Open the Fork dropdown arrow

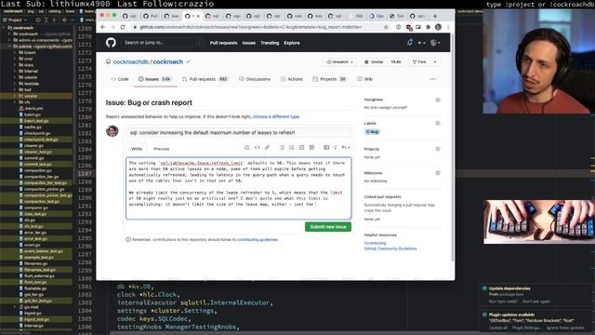coord(435,62)
